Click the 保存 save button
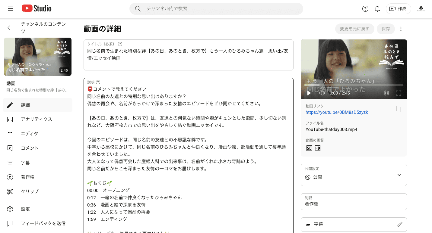The height and width of the screenshot is (233, 432). click(x=386, y=29)
